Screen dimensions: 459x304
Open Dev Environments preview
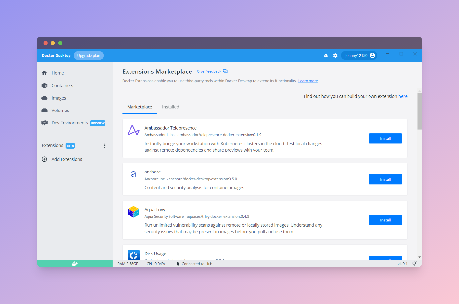(69, 123)
